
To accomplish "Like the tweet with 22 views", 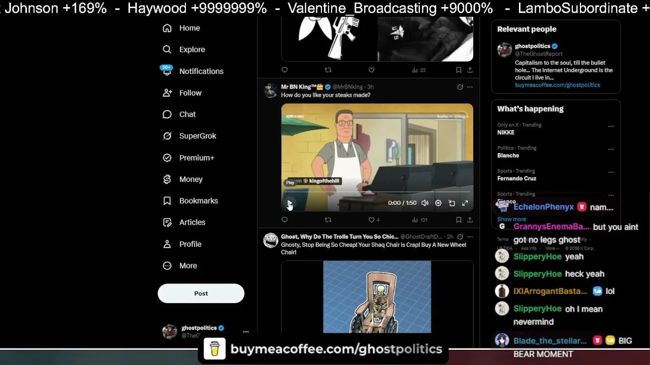I will point(371,70).
